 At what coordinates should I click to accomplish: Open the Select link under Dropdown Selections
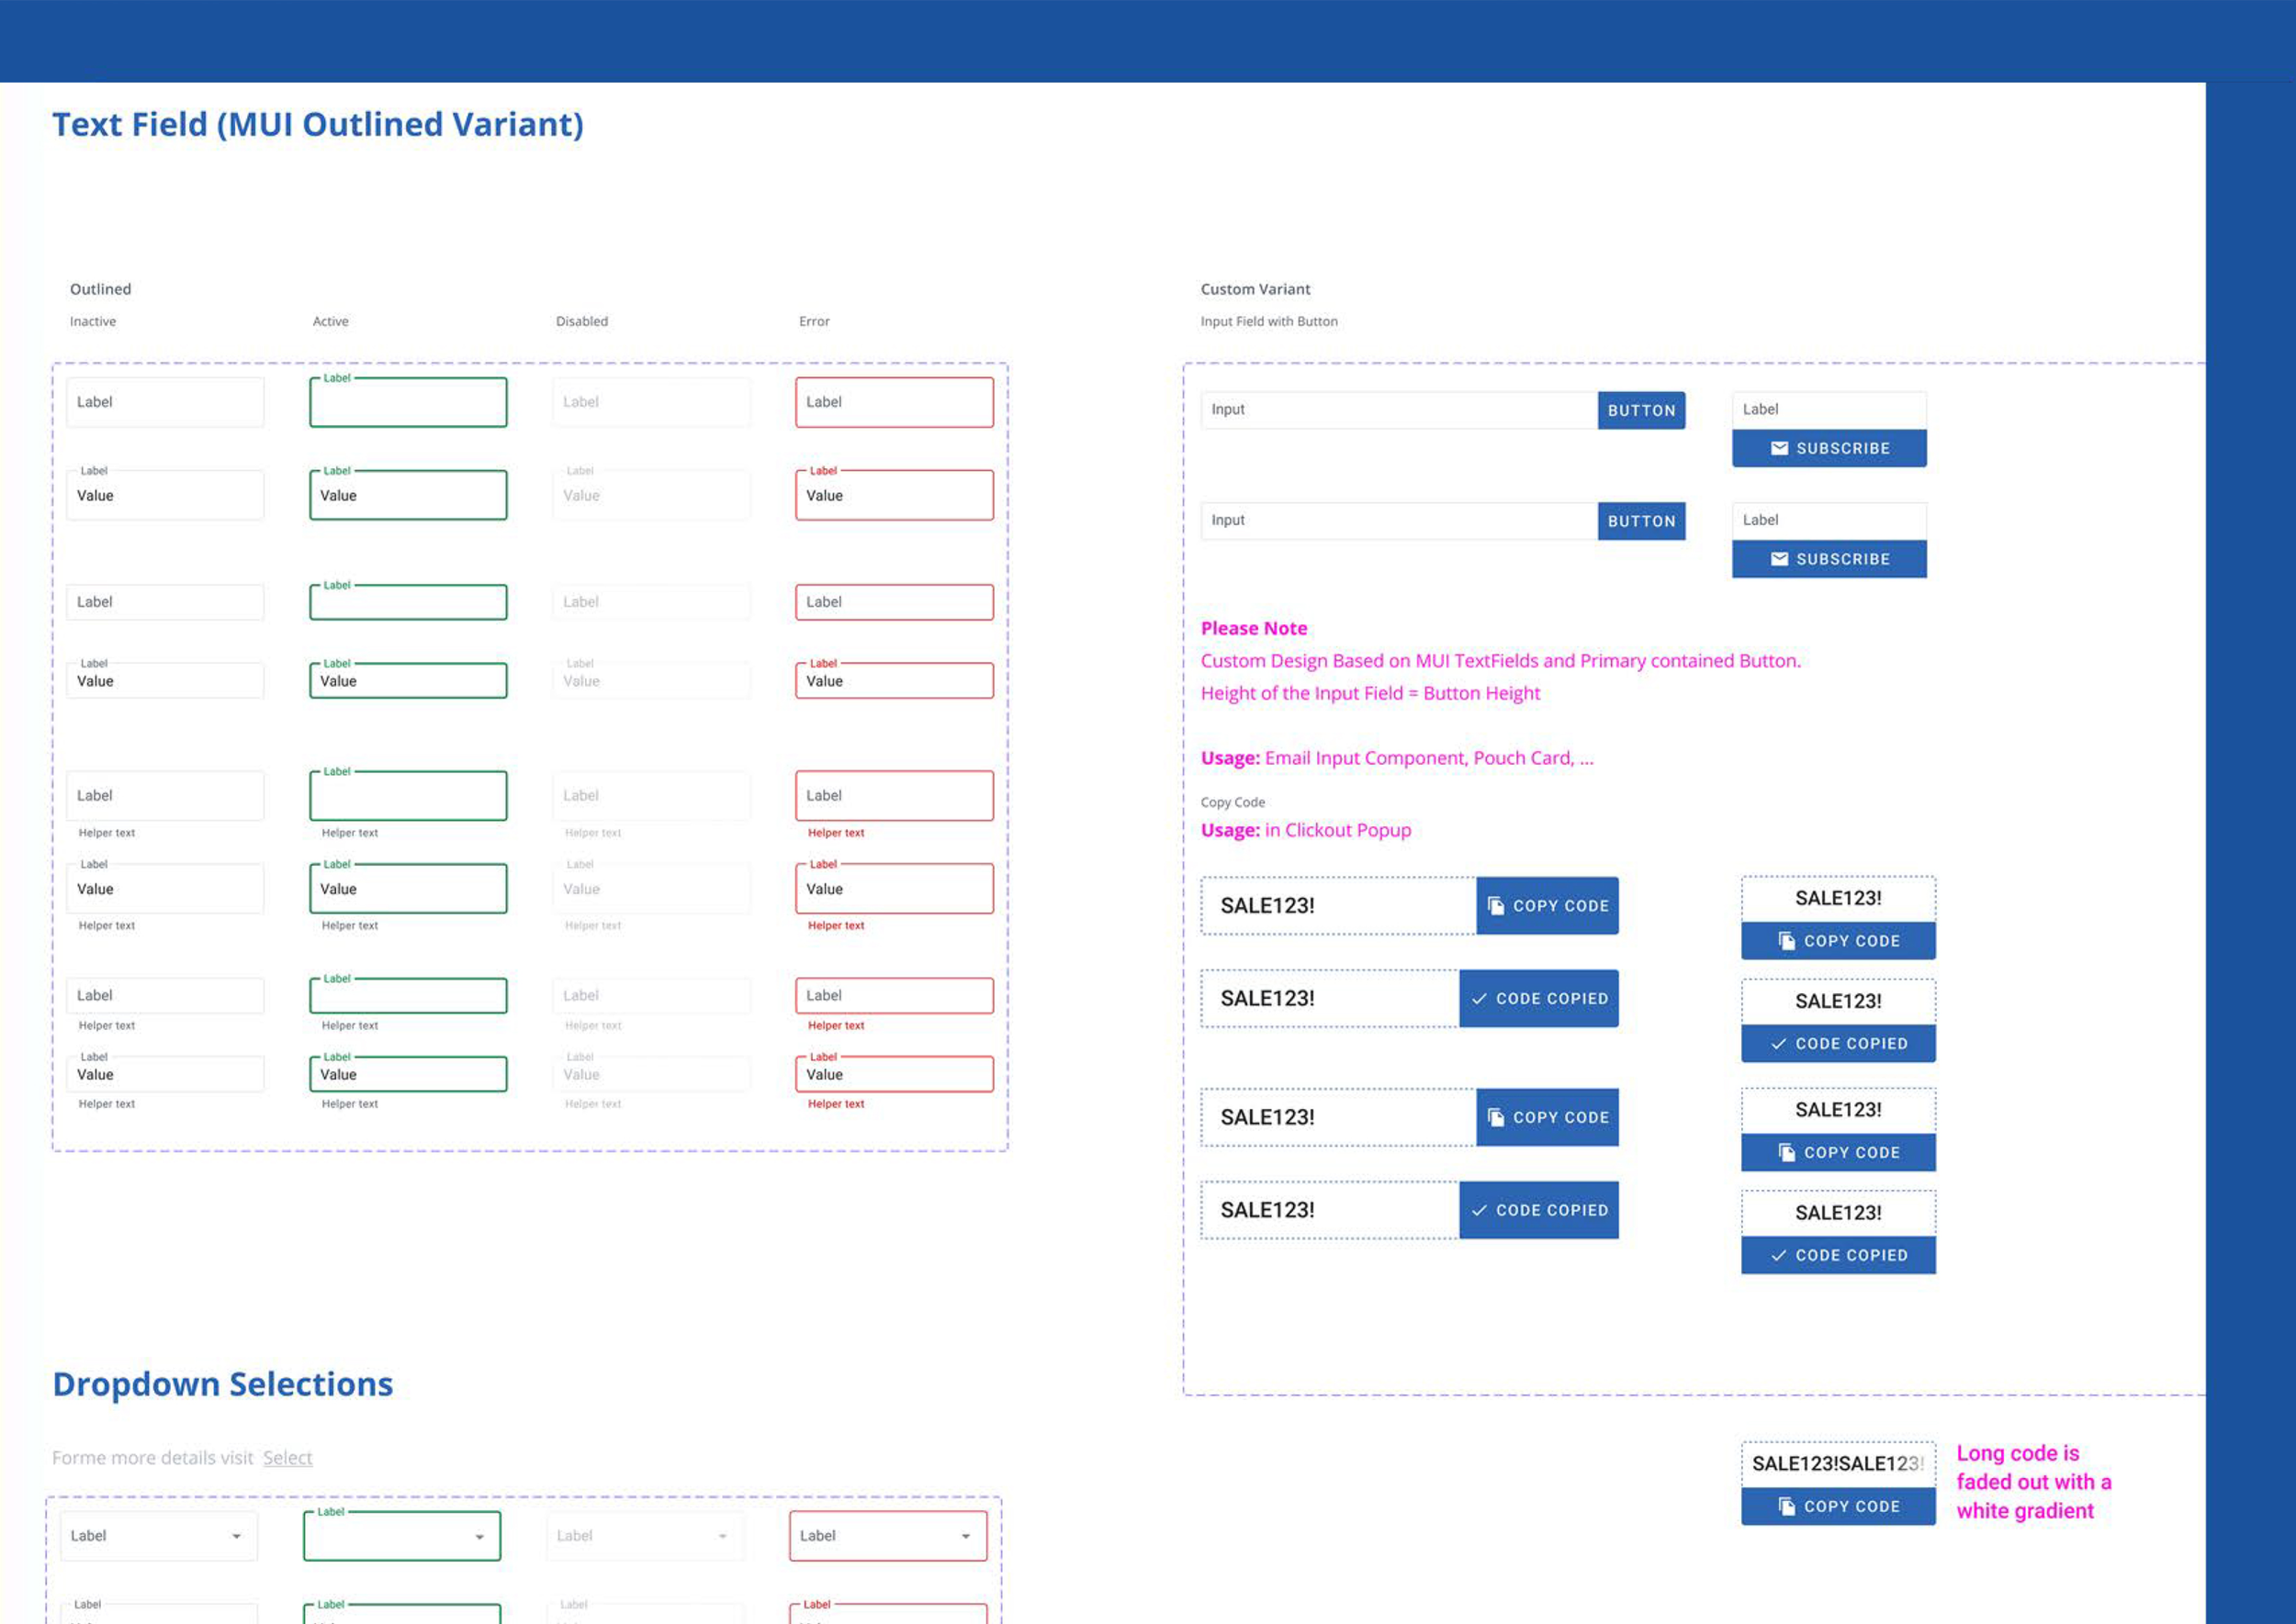[x=287, y=1458]
